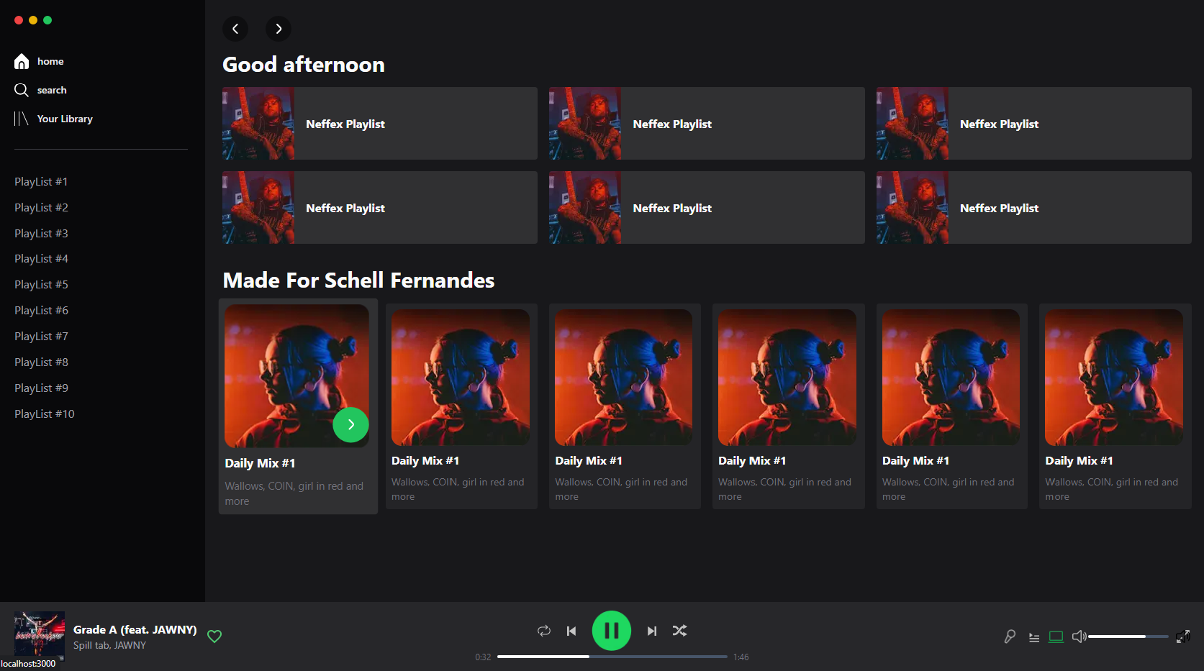Click the search magnifier icon in sidebar

pyautogui.click(x=22, y=89)
